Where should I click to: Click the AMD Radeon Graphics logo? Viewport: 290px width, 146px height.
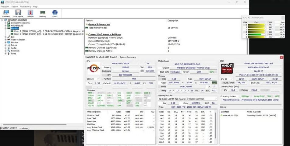[x=227, y=68]
